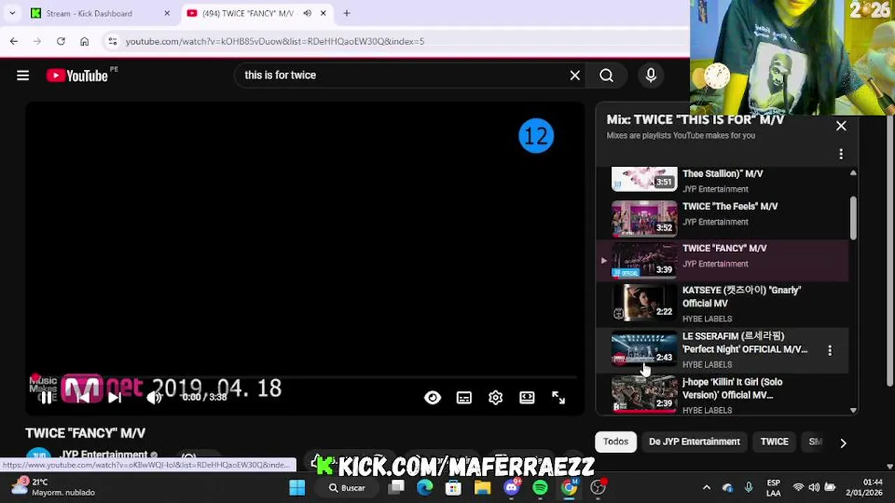895x503 pixels.
Task: Open File Explorer from taskbar
Action: tap(483, 488)
